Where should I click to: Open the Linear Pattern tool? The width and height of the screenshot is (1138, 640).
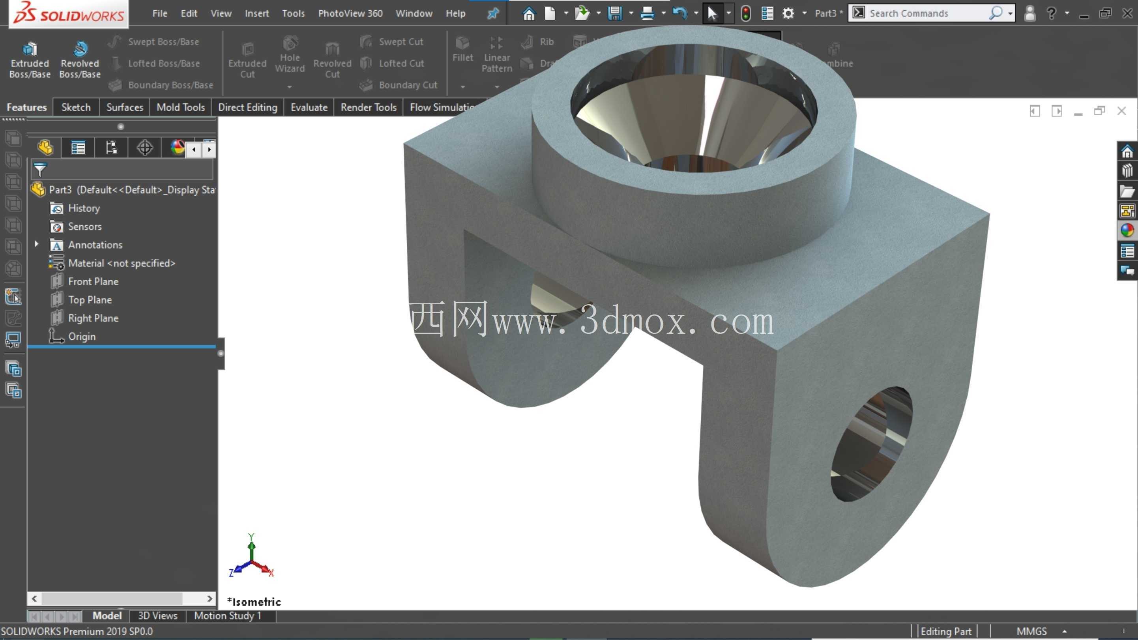pyautogui.click(x=496, y=54)
